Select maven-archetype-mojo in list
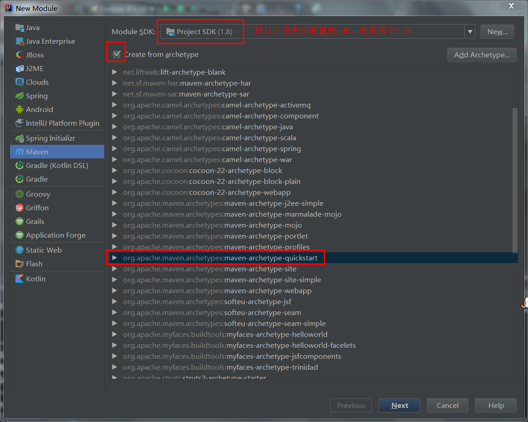 [313, 225]
